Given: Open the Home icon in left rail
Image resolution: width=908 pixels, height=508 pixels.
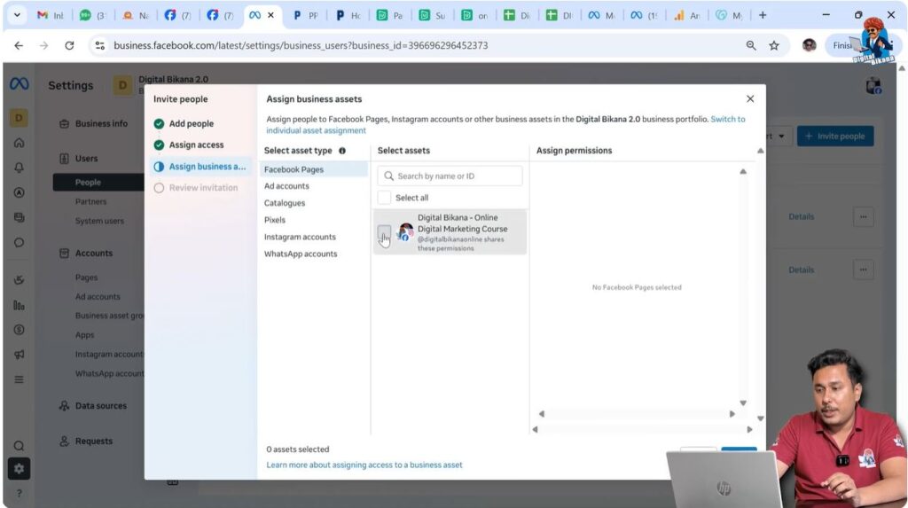Looking at the screenshot, I should click(20, 143).
